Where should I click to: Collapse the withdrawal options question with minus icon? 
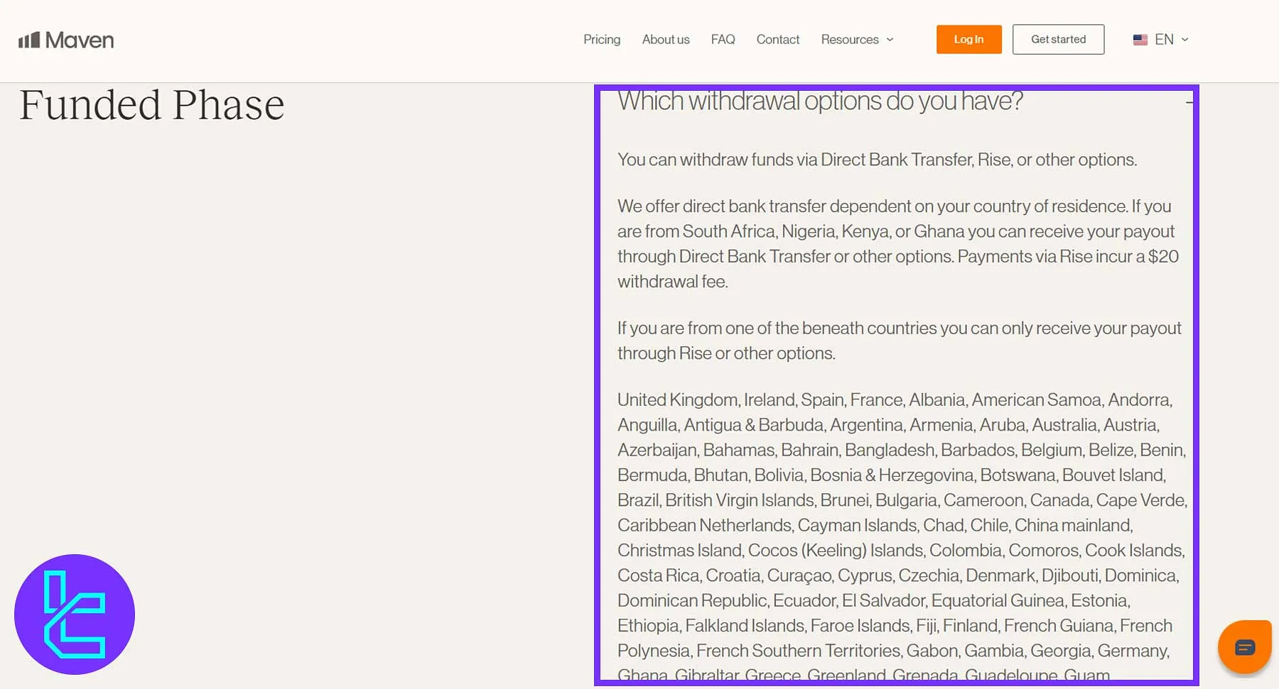(1189, 103)
